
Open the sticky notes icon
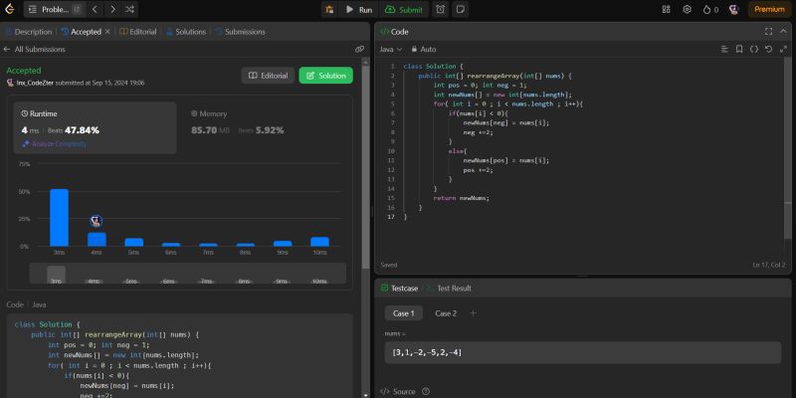(460, 9)
